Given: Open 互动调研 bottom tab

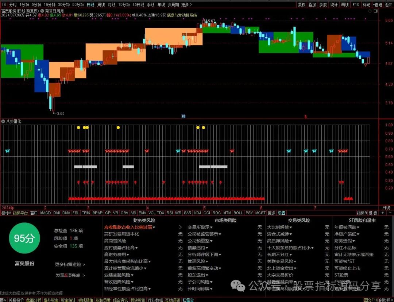Looking at the screenshot, I should click(x=172, y=300).
